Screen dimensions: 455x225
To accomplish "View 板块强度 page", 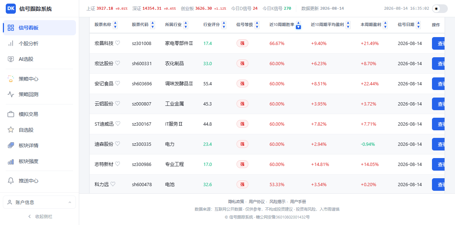I will [x=40, y=161].
